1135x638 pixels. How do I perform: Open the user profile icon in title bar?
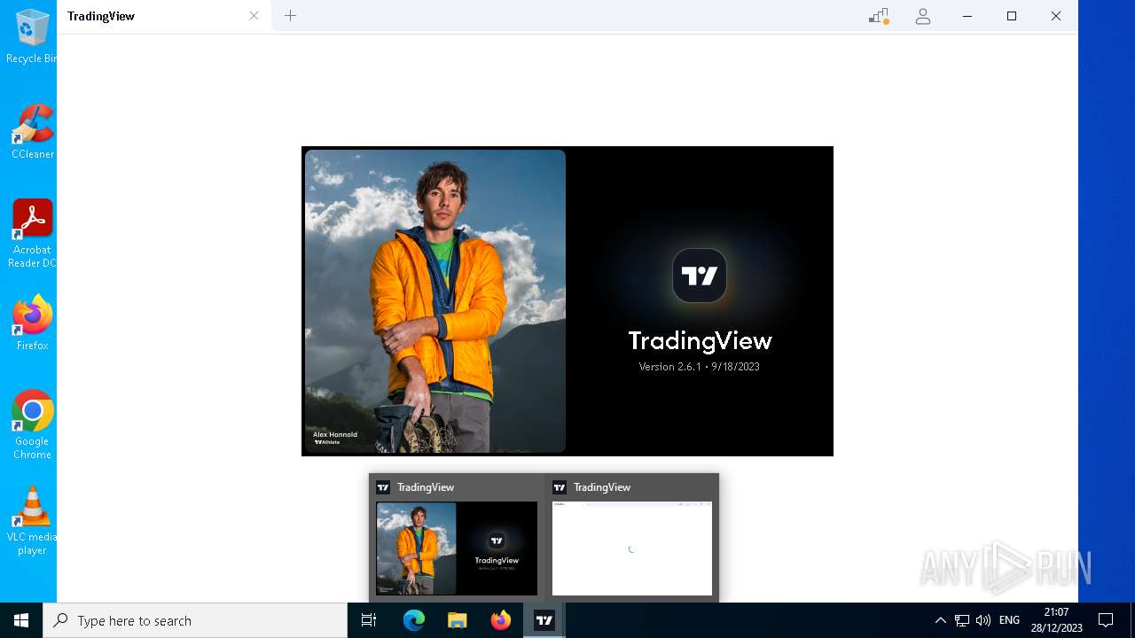[x=923, y=16]
